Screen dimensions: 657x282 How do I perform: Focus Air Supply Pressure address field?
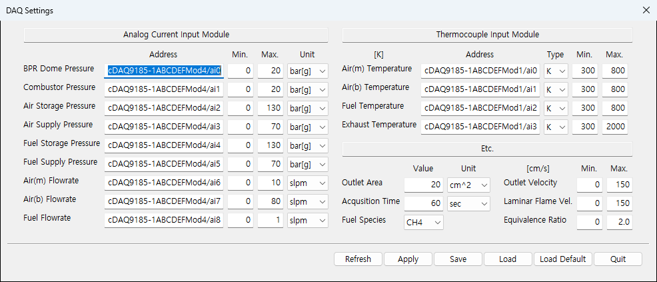click(x=164, y=127)
